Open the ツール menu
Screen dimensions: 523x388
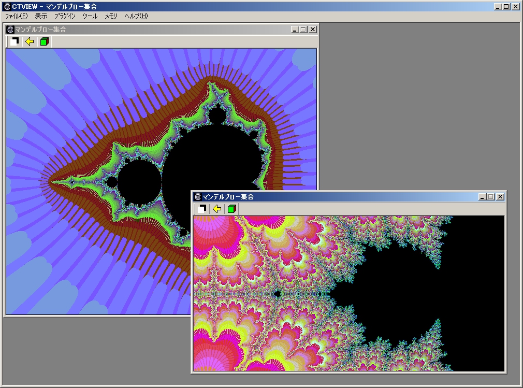coord(90,16)
